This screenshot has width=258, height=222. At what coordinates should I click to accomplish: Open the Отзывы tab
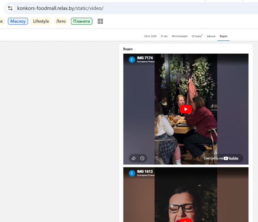[197, 36]
